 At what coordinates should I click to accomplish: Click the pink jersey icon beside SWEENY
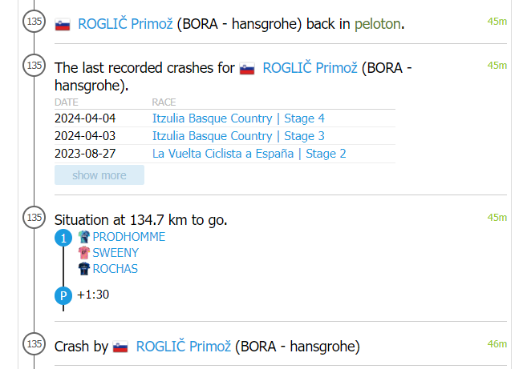click(83, 253)
